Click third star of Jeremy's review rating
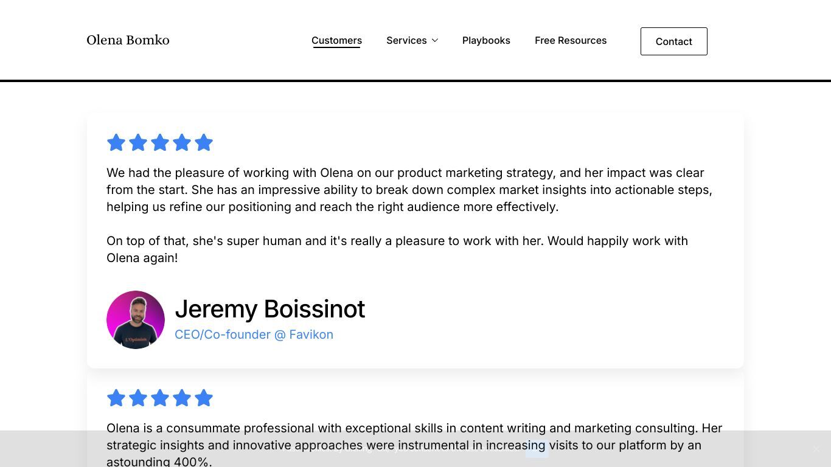The width and height of the screenshot is (831, 467). click(160, 143)
